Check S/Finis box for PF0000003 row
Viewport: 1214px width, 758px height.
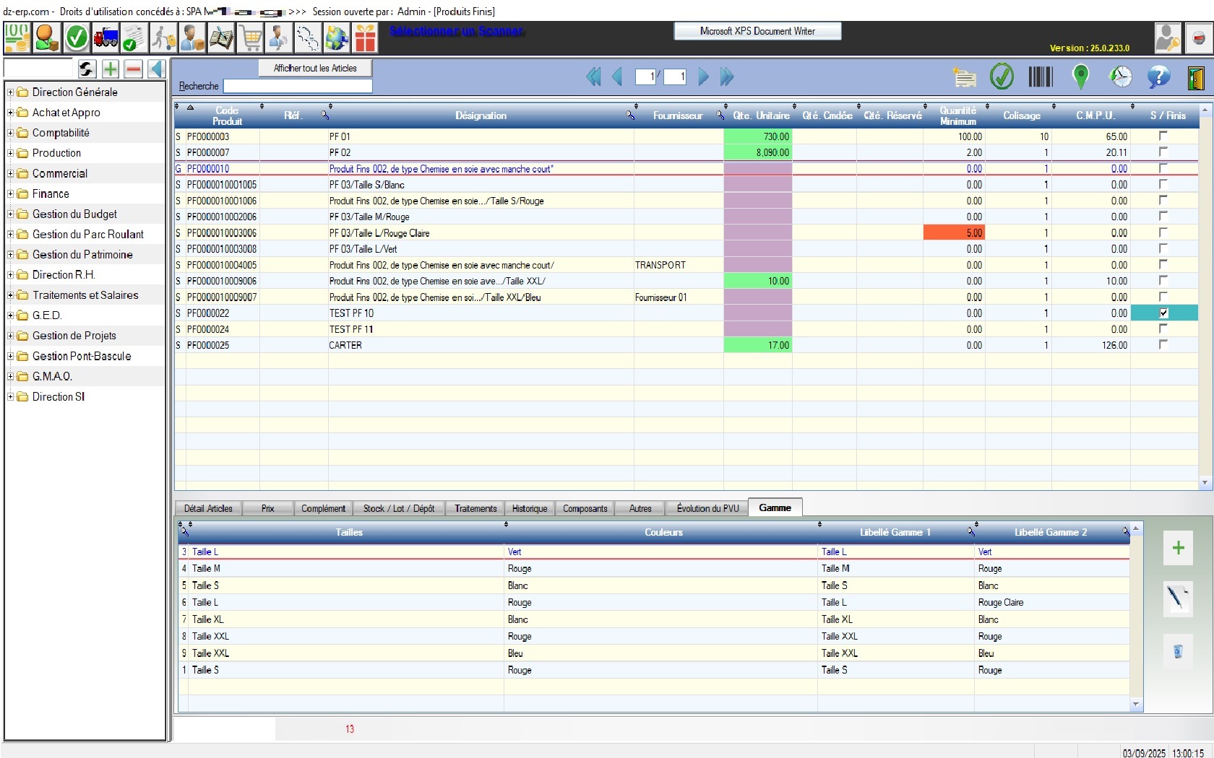(1163, 136)
